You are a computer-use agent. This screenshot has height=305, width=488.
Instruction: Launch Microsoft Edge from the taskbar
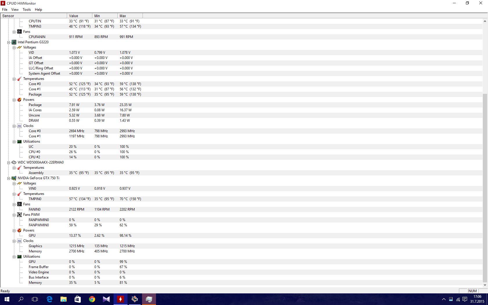[x=49, y=299]
